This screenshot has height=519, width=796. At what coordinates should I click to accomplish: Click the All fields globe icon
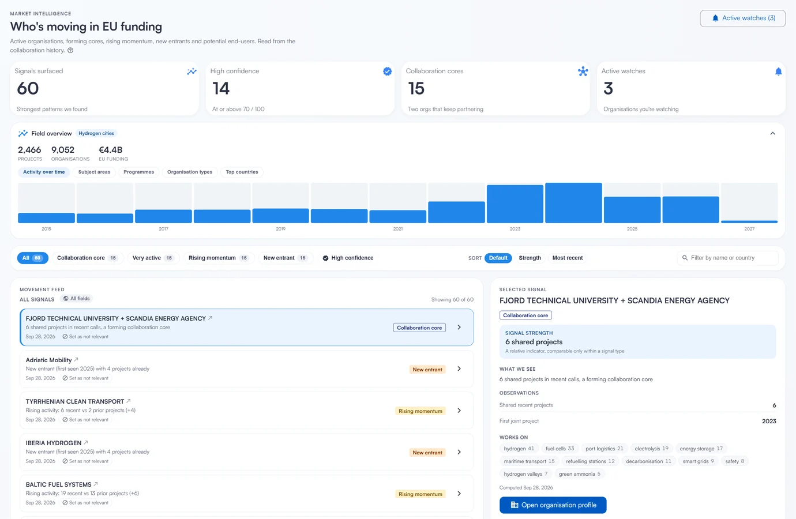tap(66, 299)
